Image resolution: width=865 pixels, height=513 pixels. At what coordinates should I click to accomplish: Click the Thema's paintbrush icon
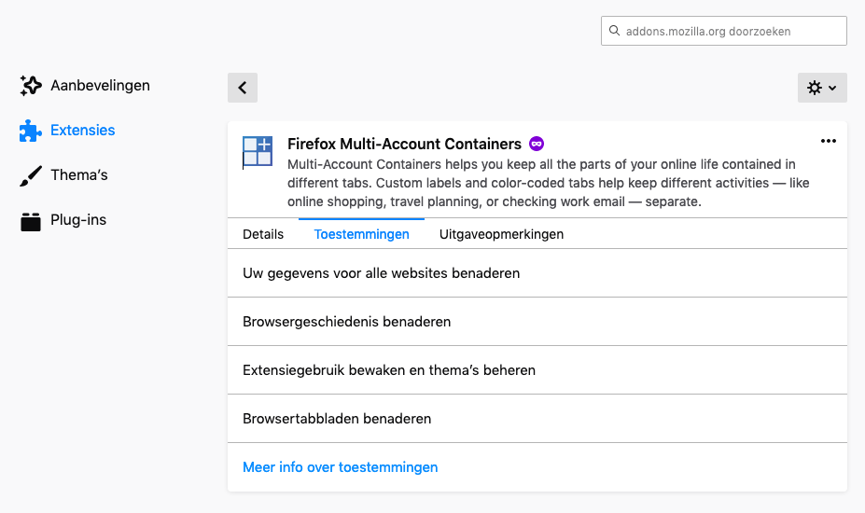(x=31, y=175)
